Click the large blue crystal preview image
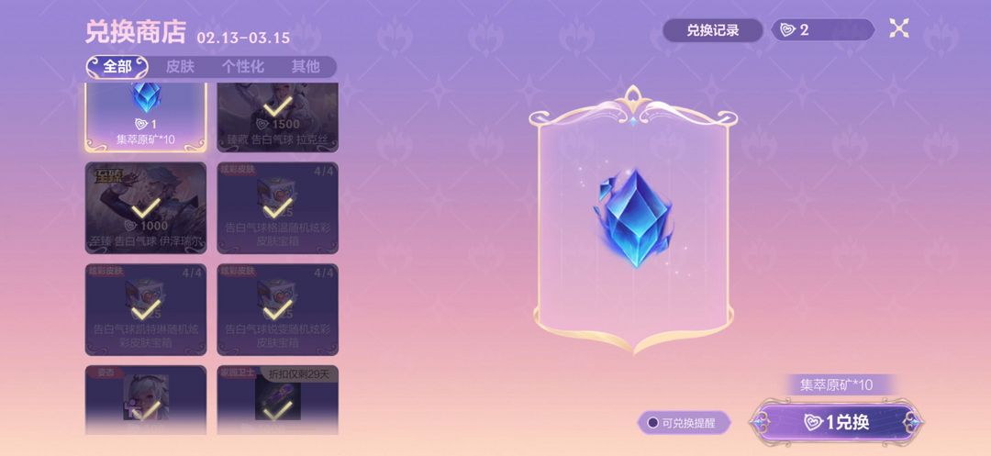 (x=632, y=218)
